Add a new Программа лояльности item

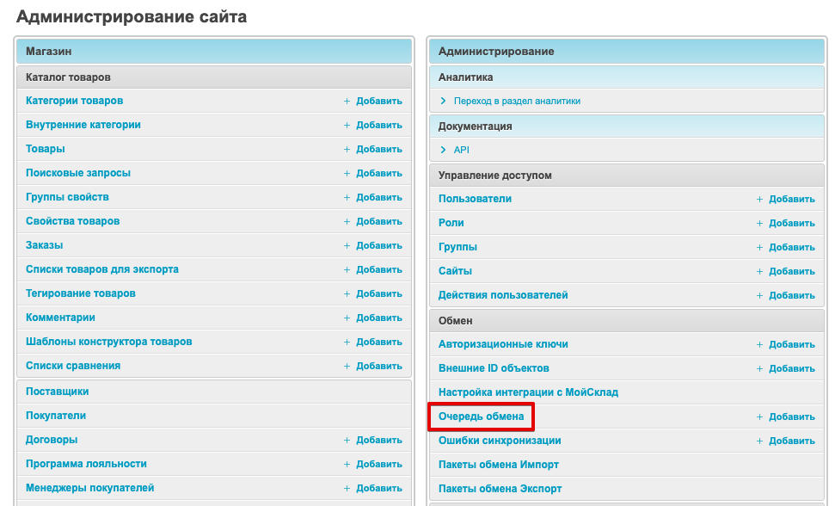click(378, 464)
